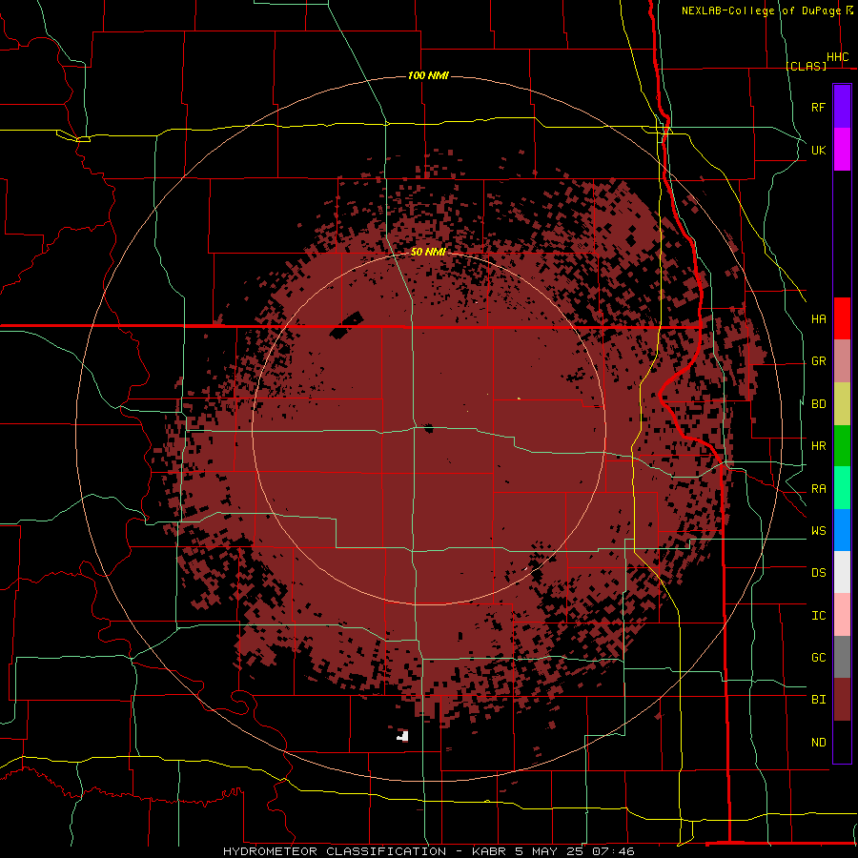
Task: Click the BD legend label
Action: [818, 404]
